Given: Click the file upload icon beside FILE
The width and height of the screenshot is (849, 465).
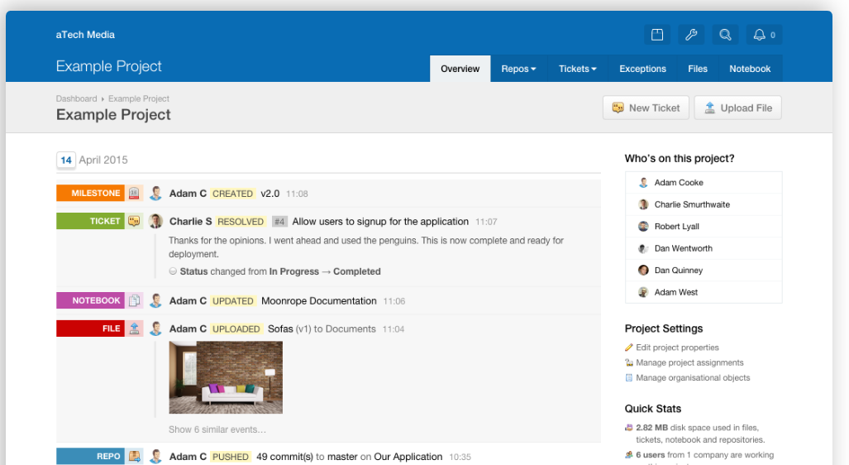Looking at the screenshot, I should pyautogui.click(x=134, y=328).
